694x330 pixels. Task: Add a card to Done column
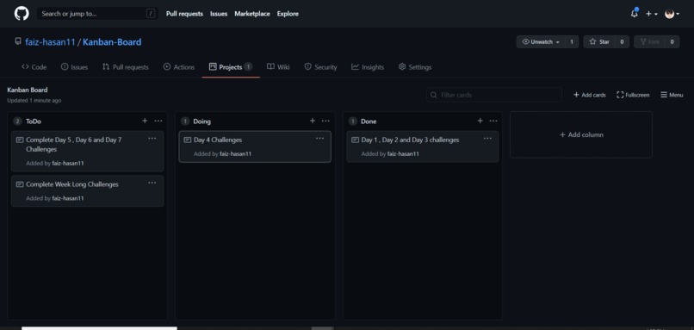point(480,121)
